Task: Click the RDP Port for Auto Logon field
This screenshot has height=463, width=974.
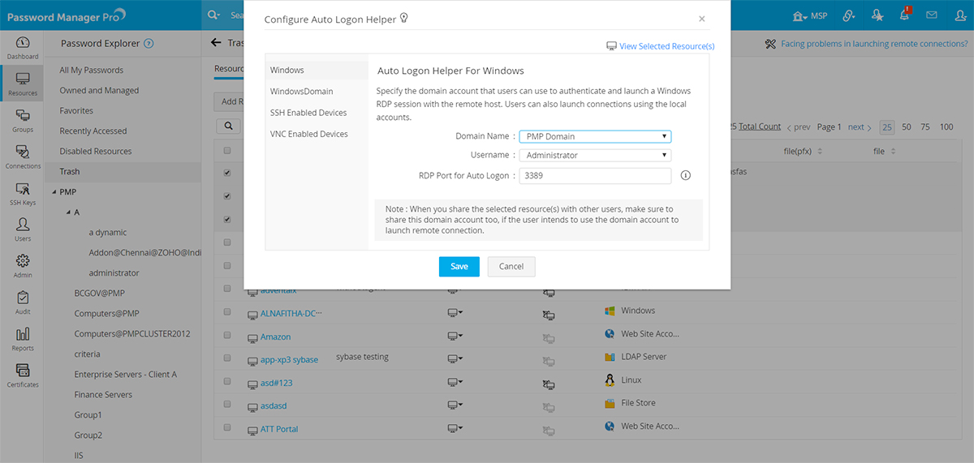Action: click(595, 175)
